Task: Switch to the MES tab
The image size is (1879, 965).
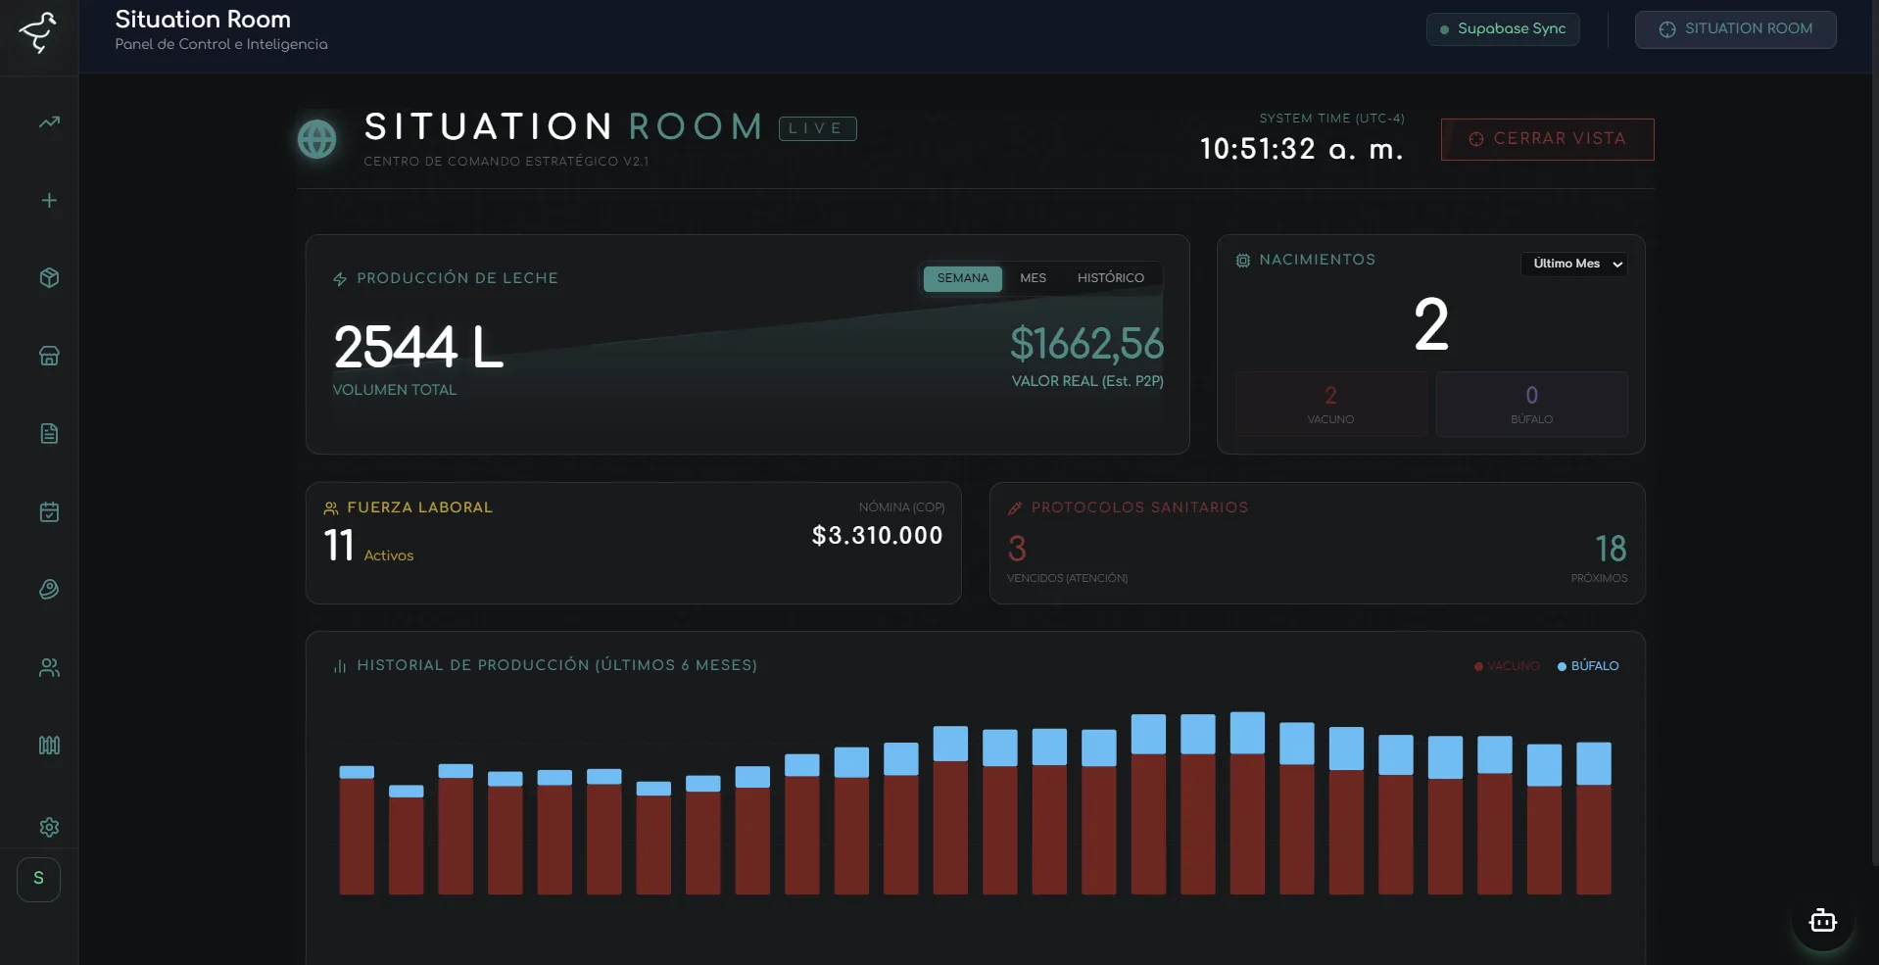Action: click(1033, 278)
